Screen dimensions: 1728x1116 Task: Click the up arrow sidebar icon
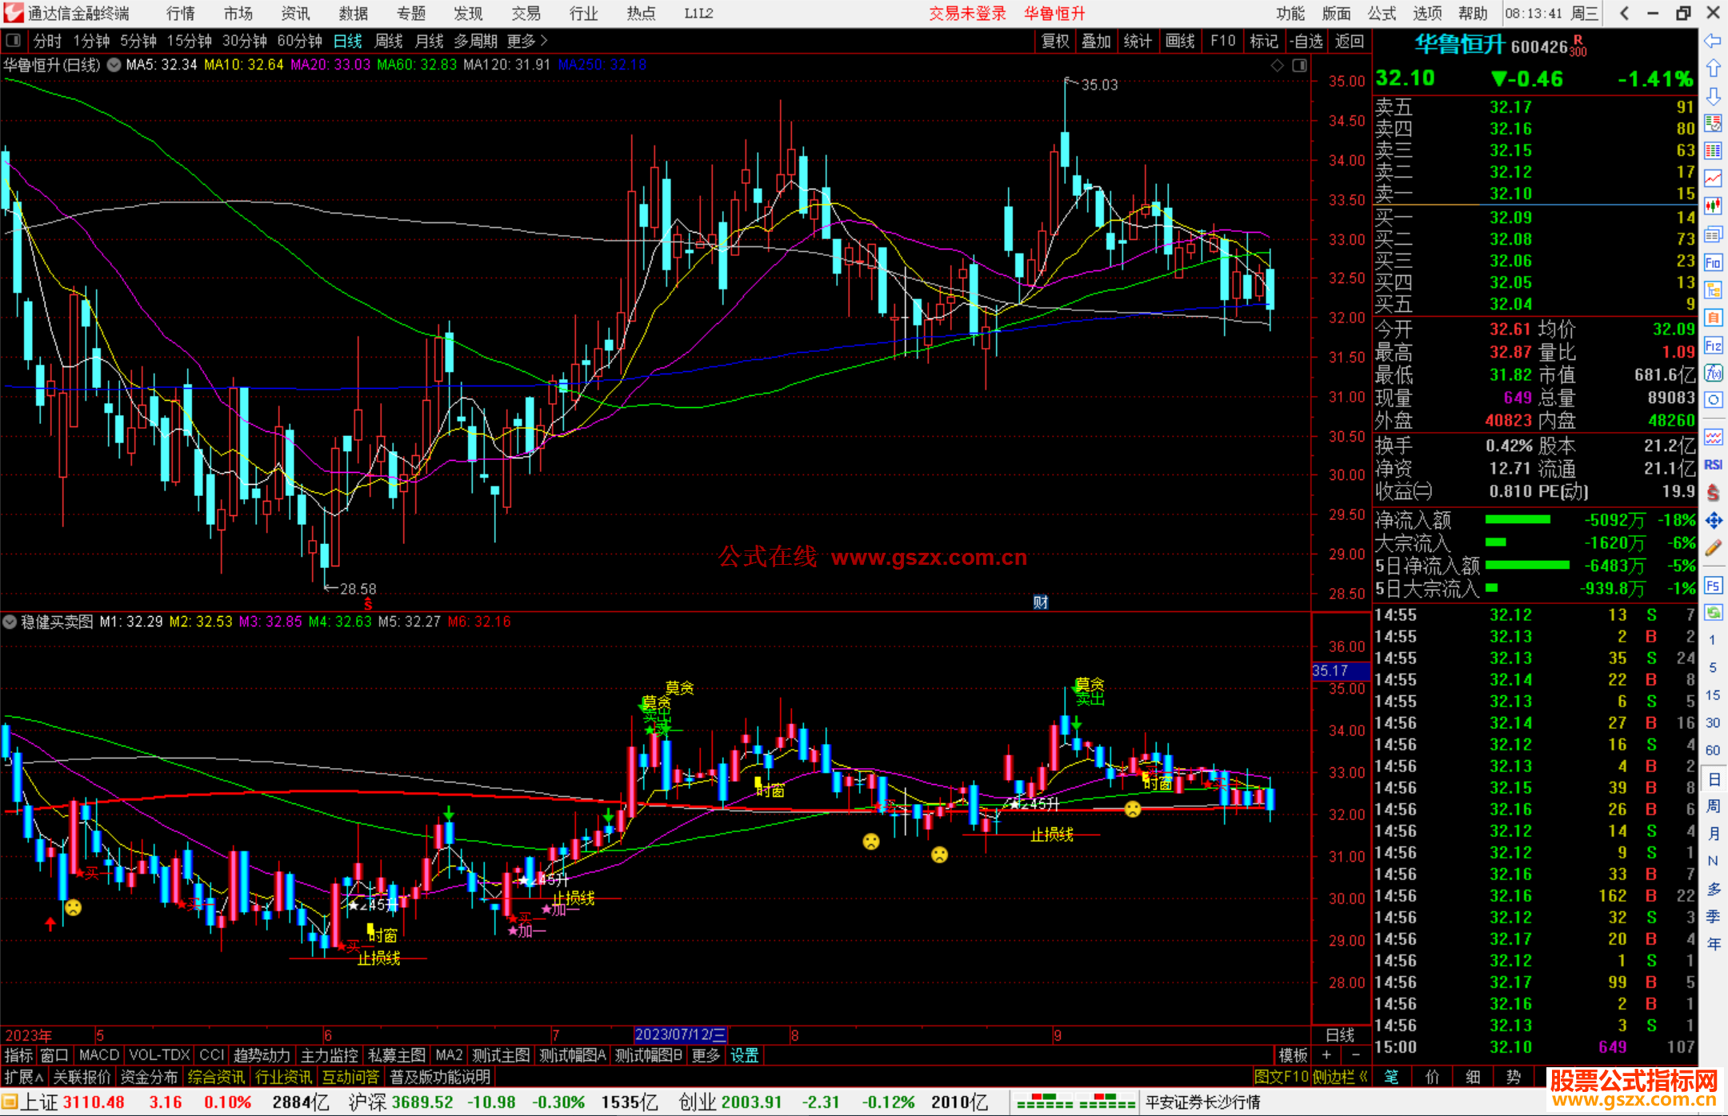[1713, 69]
